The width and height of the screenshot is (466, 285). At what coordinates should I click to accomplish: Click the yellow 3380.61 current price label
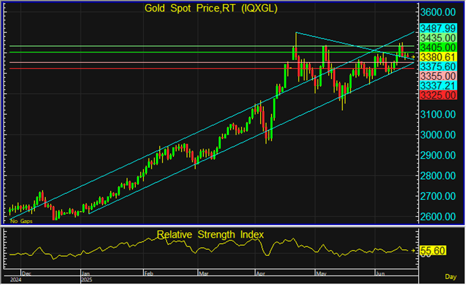pos(438,57)
